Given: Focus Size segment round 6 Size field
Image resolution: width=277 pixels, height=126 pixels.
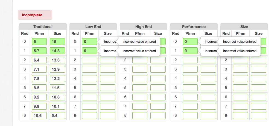Looking at the screenshot, I should 259,97.
